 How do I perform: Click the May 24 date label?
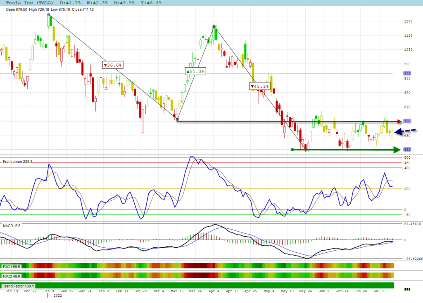pyautogui.click(x=305, y=291)
